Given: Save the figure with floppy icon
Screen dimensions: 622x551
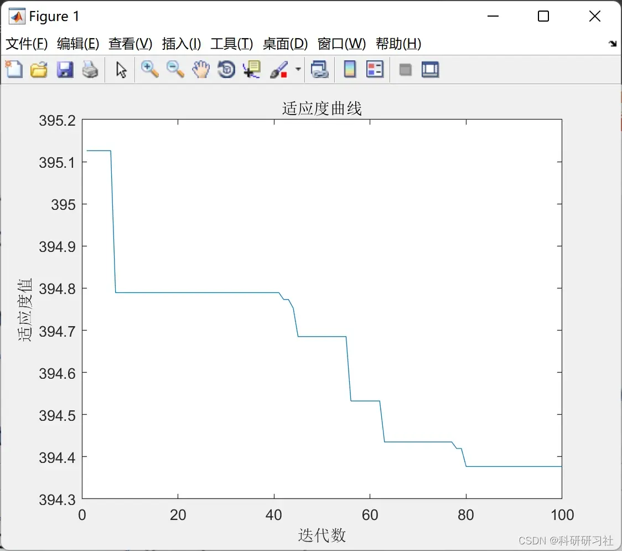Looking at the screenshot, I should (65, 69).
